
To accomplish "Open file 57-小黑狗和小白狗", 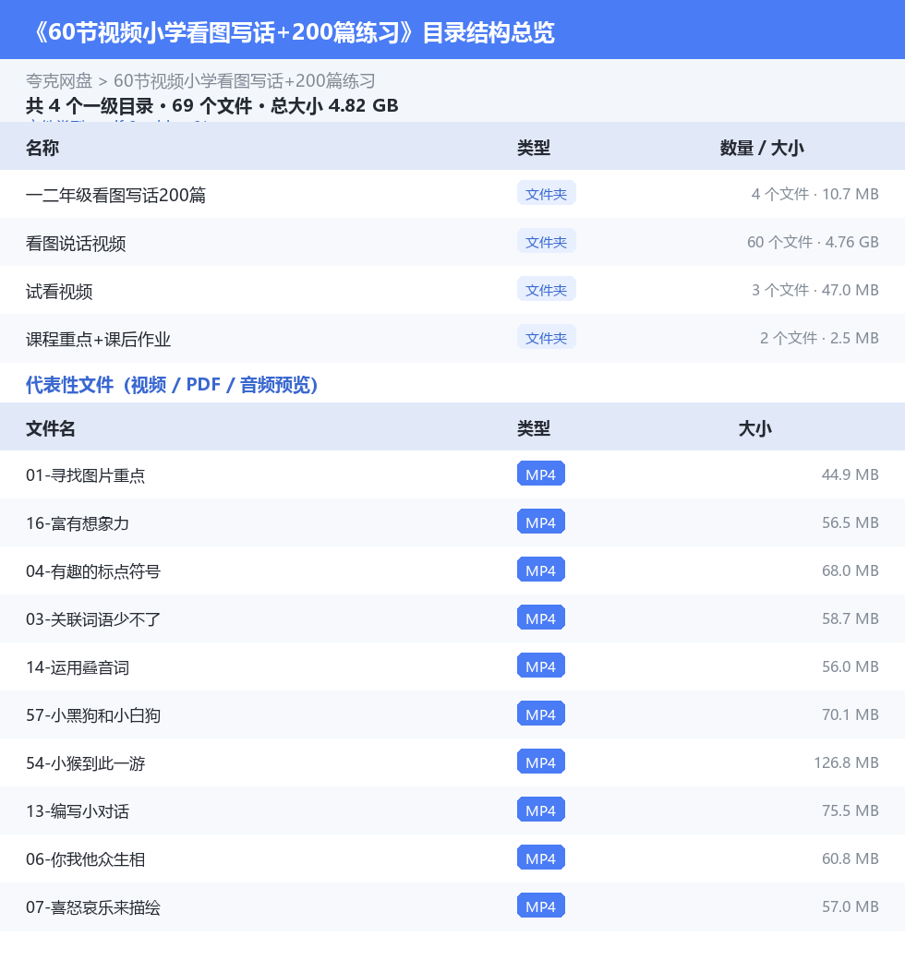I will coord(93,715).
